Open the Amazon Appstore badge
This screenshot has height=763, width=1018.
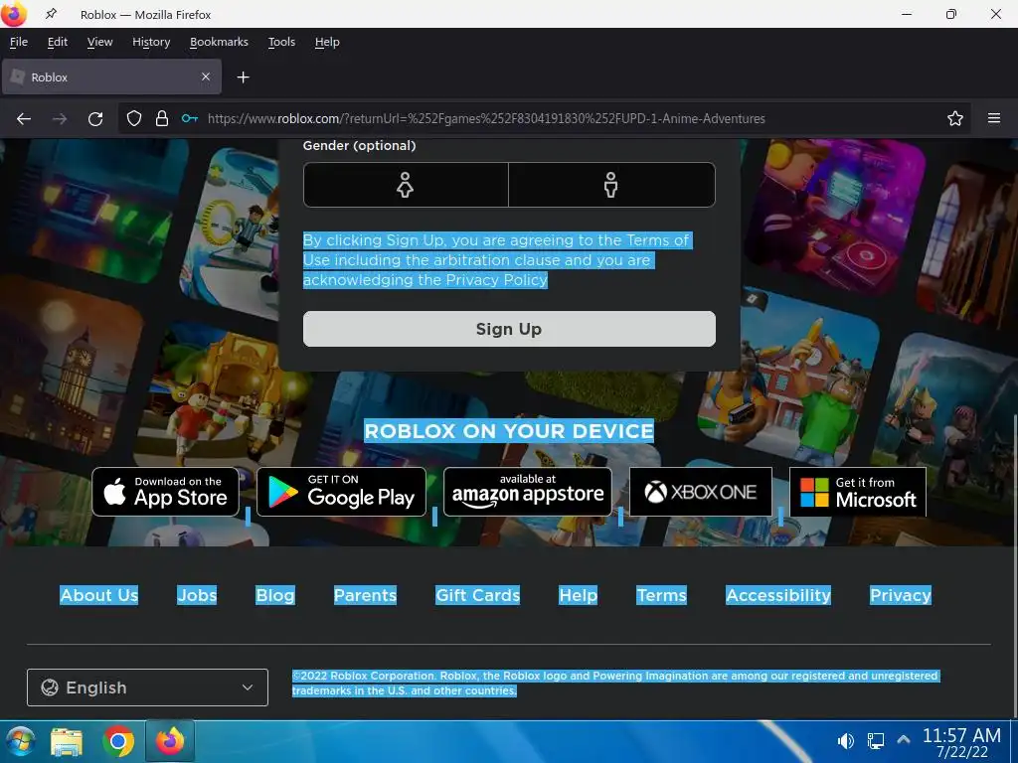[x=528, y=492]
